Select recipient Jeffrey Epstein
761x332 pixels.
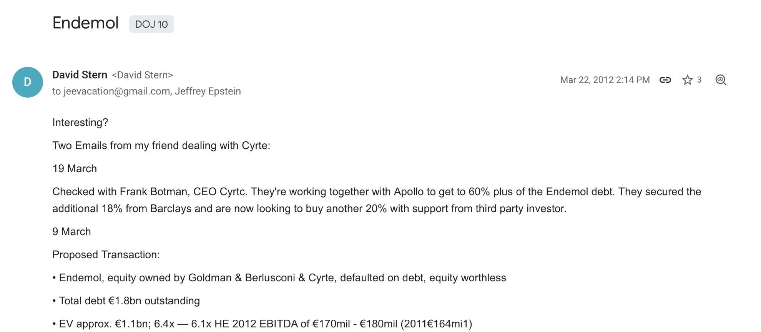208,91
